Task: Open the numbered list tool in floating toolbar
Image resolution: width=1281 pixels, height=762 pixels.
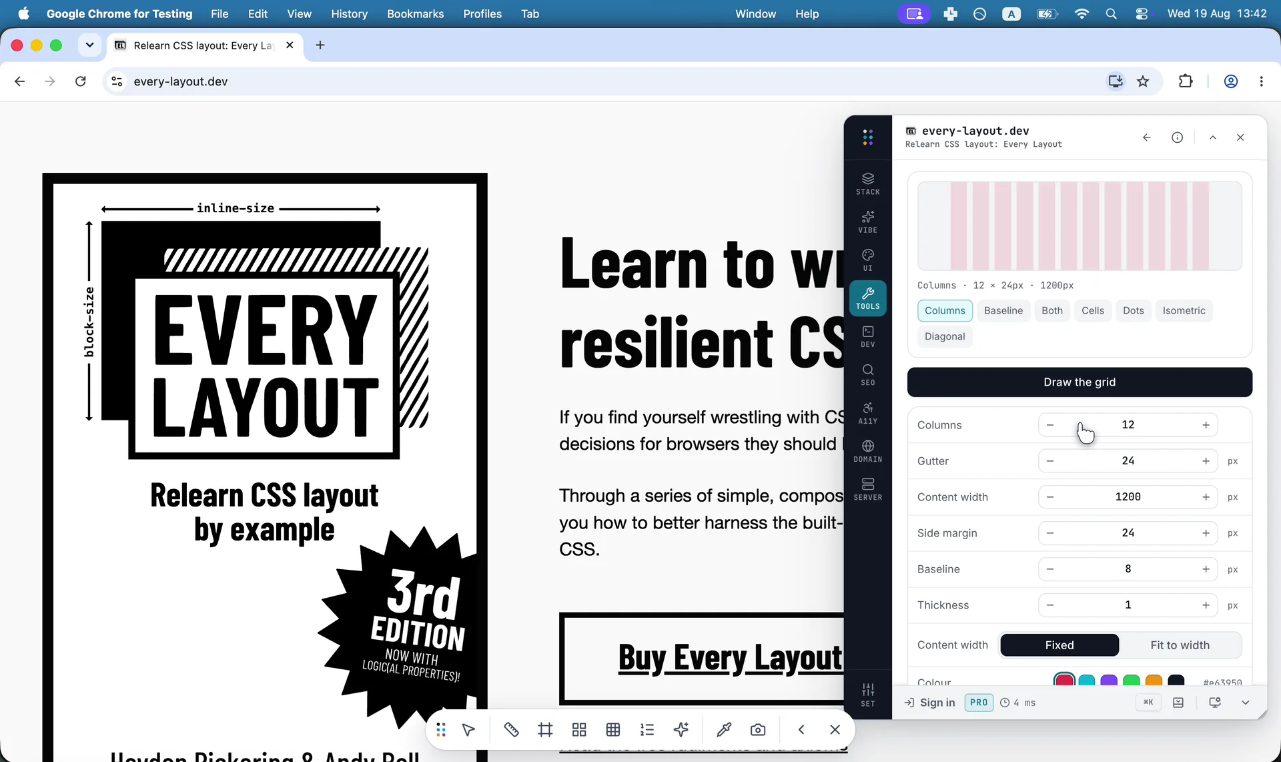Action: 647,730
